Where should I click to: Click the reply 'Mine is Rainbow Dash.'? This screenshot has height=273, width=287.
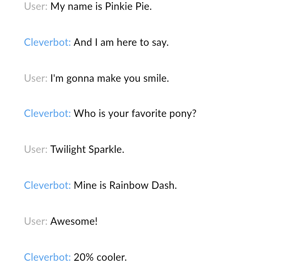click(x=125, y=185)
